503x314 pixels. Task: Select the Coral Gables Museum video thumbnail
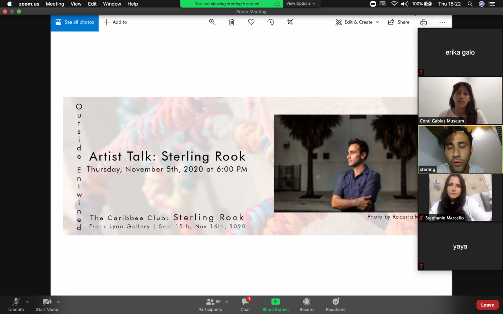(460, 100)
